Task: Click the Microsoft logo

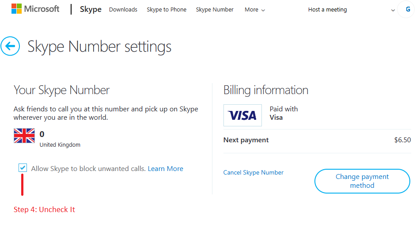Action: coord(35,9)
